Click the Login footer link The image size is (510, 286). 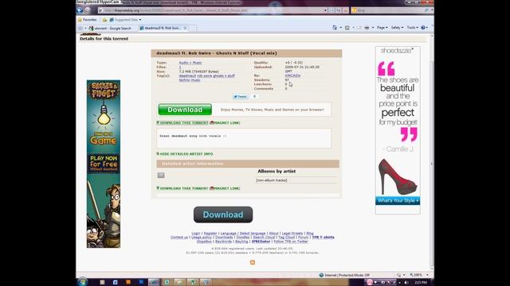coord(196,233)
